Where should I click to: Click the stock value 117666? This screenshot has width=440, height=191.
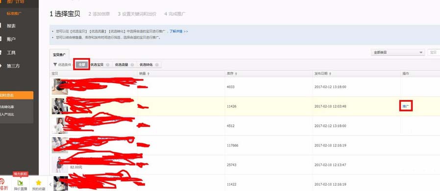(232, 145)
